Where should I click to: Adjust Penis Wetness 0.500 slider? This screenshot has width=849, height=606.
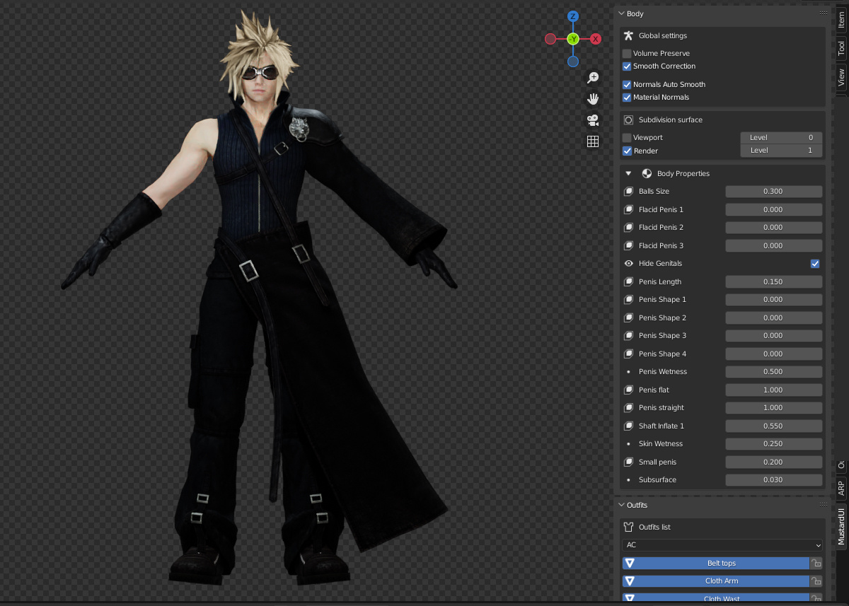773,372
